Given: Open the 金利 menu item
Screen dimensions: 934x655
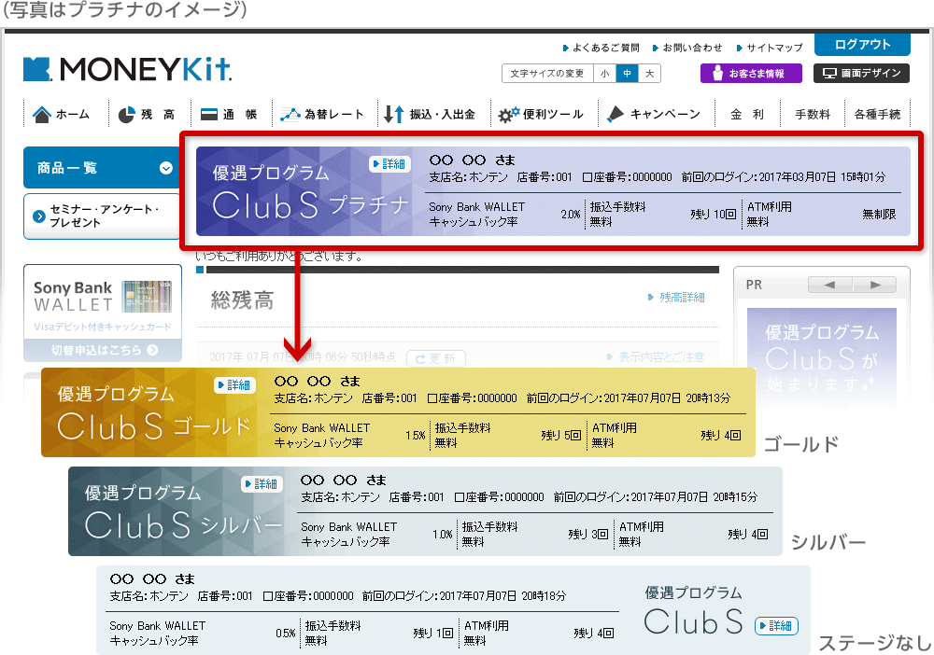Looking at the screenshot, I should tap(746, 115).
